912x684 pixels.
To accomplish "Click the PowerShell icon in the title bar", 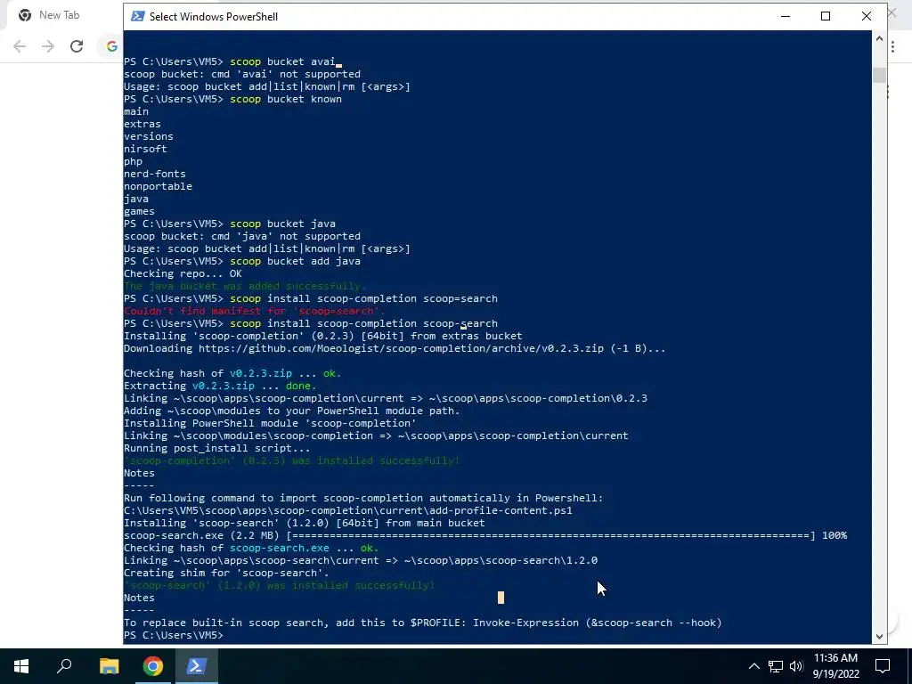I will [138, 16].
